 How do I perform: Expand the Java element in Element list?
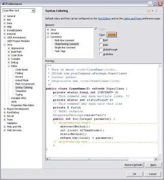[x=48, y=30]
